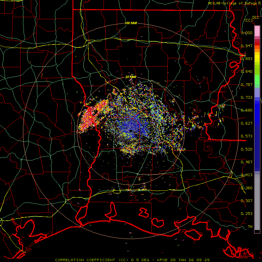
Task: Pick the olive-green swatch near 0.840
Action: pyautogui.click(x=257, y=70)
